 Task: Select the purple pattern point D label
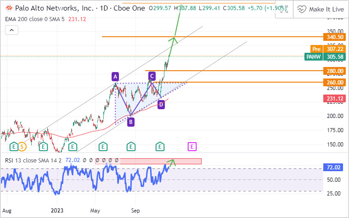click(161, 105)
